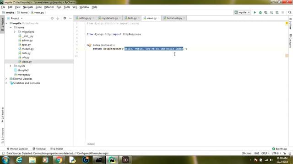Open the Tools menu

67,7
